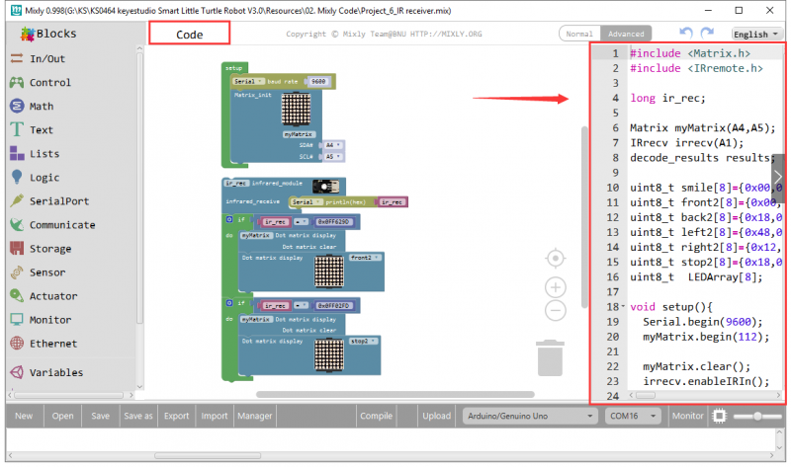Open the Math block category

[32, 106]
